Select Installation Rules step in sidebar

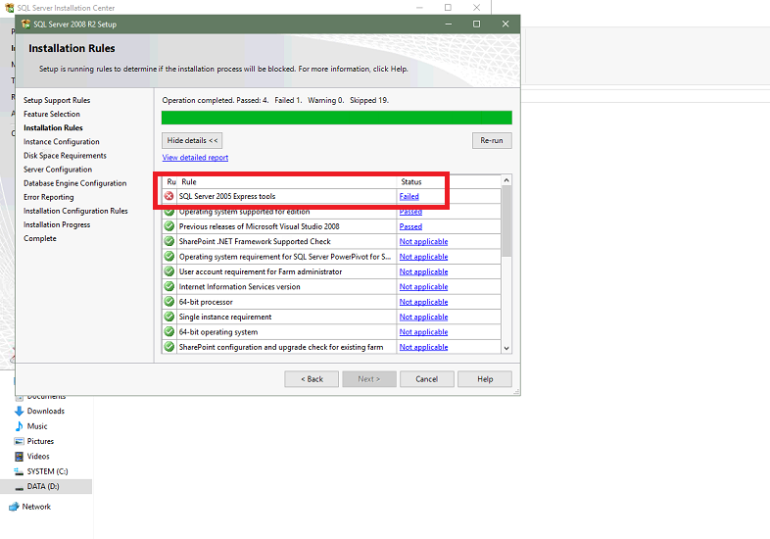pyautogui.click(x=53, y=127)
